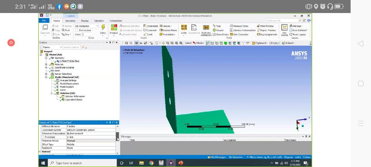Switch to the Display ribbon tab
Image resolution: width=371 pixels, height=167 pixels.
(85, 21)
